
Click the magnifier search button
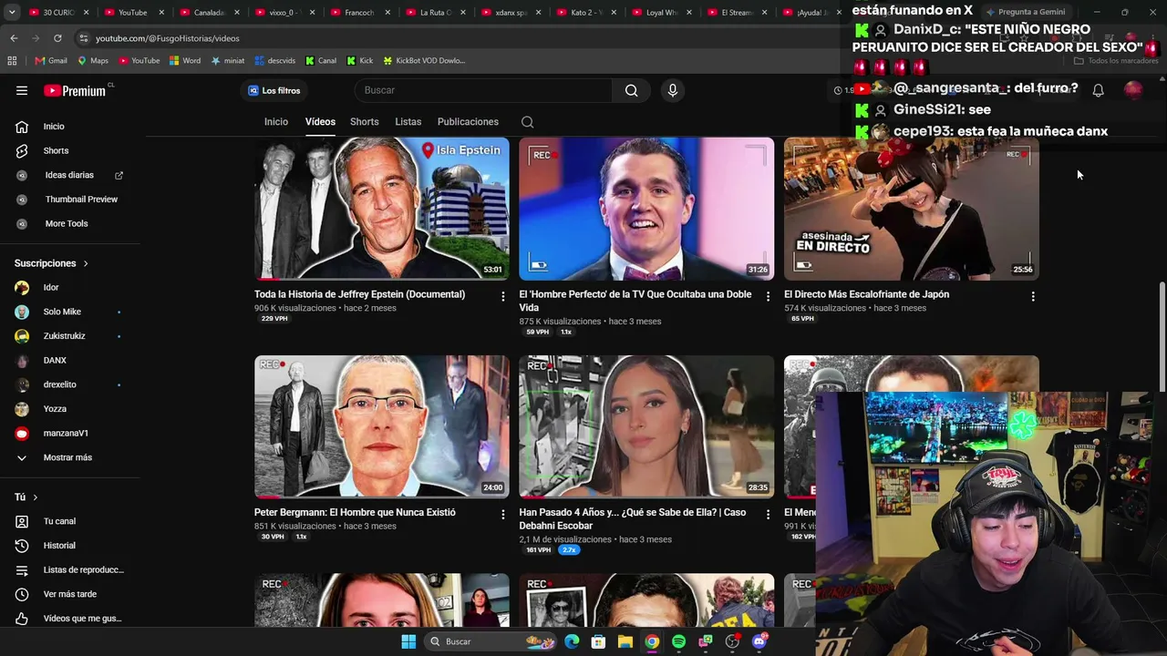pos(631,90)
